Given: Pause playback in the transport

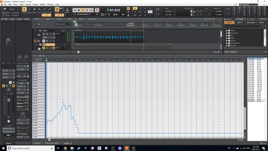Looking at the screenshot, I should pyautogui.click(x=87, y=10).
